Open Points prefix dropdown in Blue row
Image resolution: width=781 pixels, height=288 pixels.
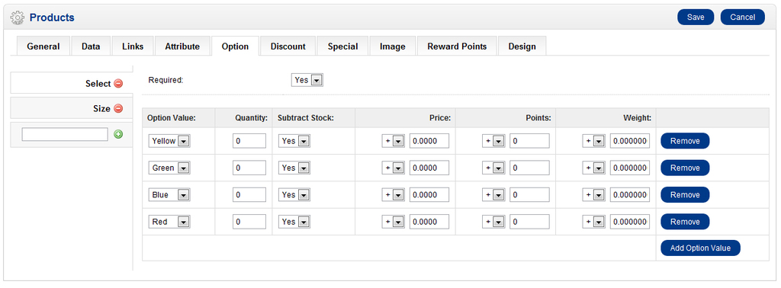tap(493, 195)
